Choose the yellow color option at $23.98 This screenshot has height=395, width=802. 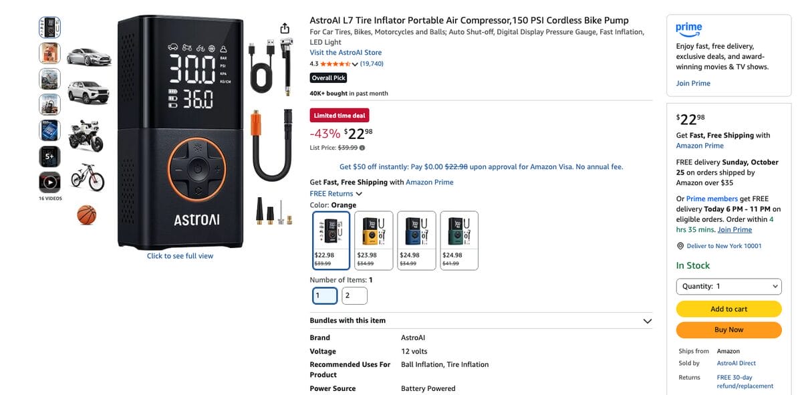(x=374, y=241)
